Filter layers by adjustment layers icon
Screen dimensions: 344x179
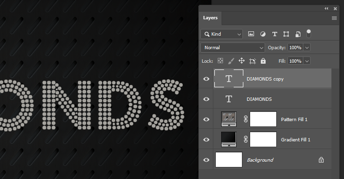tap(263, 34)
